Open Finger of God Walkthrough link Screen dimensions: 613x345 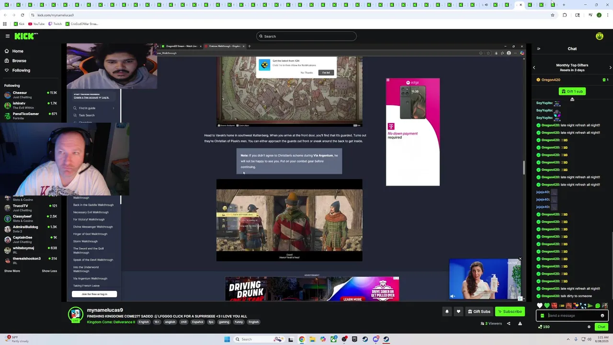pyautogui.click(x=90, y=234)
